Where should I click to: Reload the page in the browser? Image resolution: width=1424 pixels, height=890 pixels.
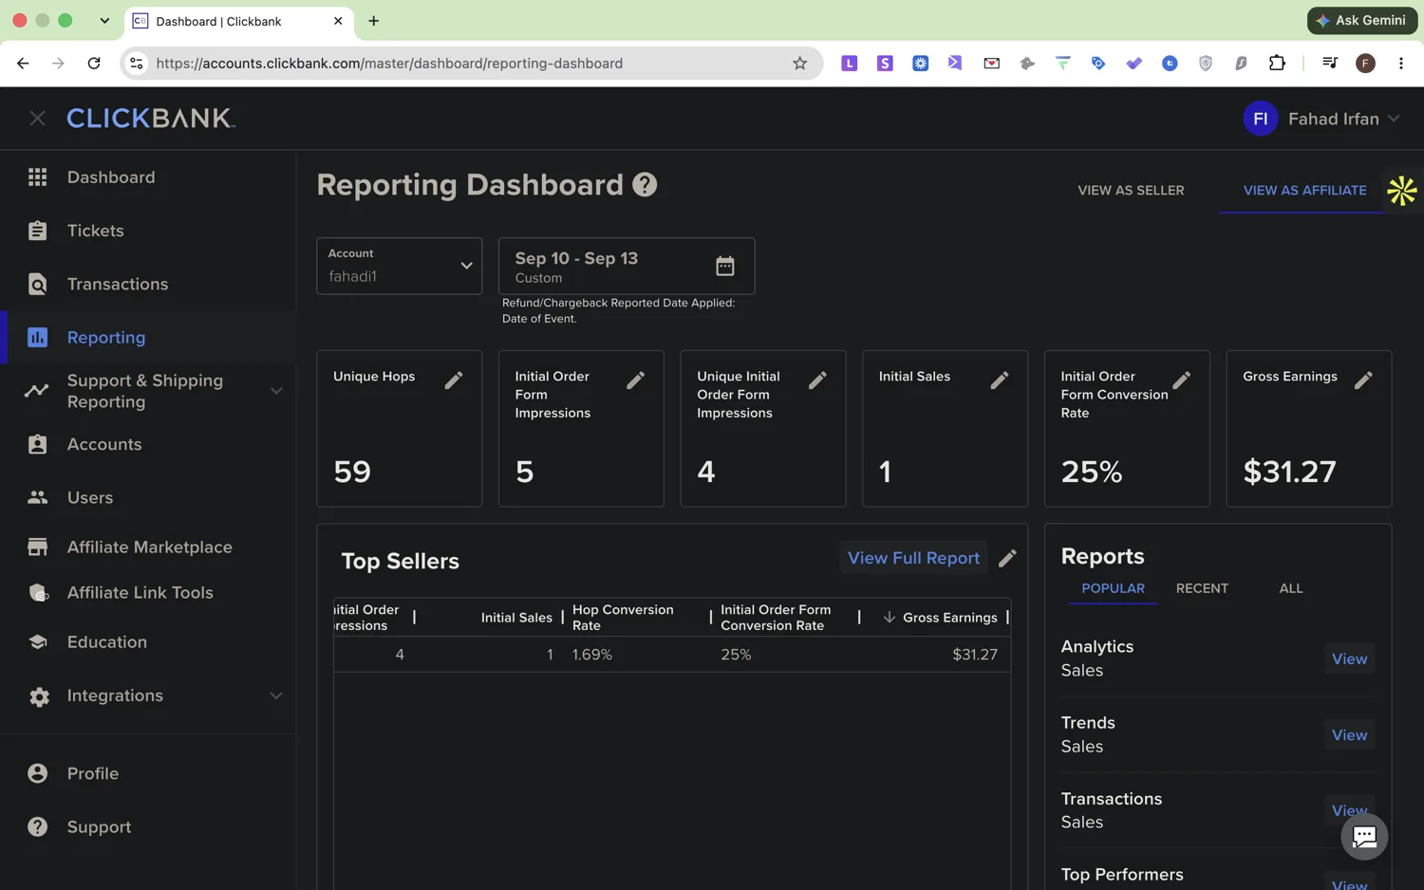coord(94,64)
